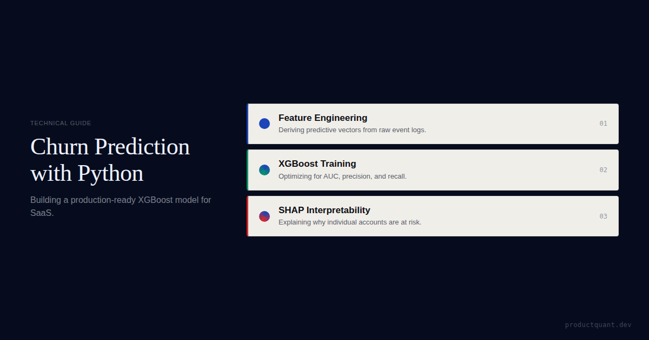Image resolution: width=649 pixels, height=340 pixels.
Task: Click the TECHNICAL GUIDE label
Action: pyautogui.click(x=61, y=123)
